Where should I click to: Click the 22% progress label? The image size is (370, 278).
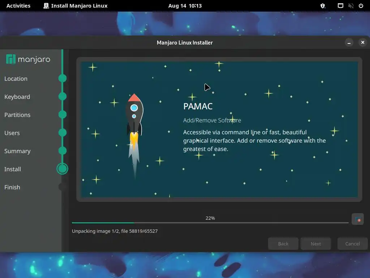click(210, 218)
